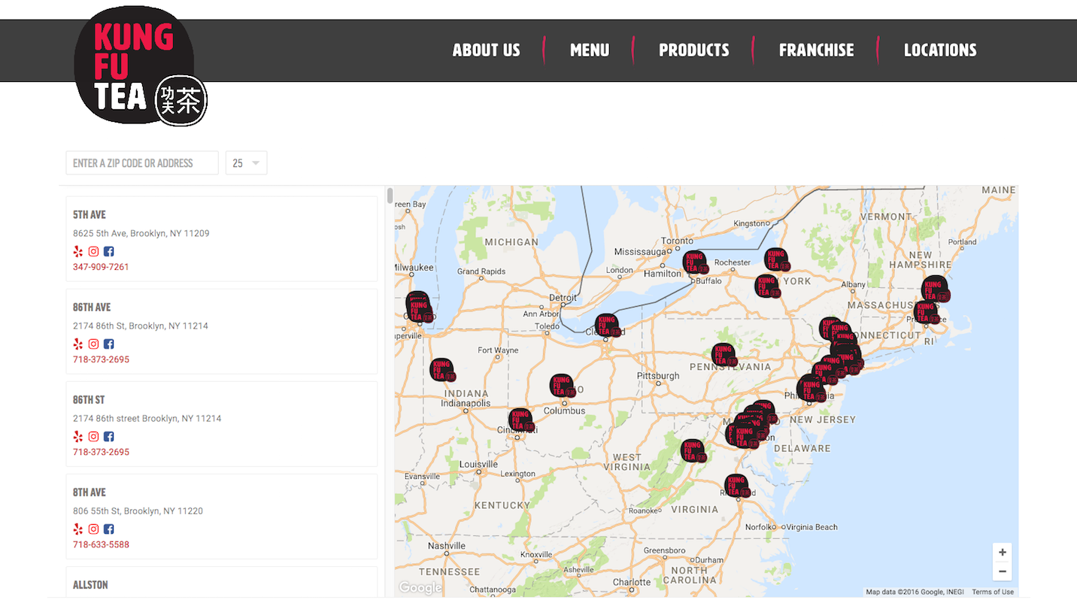Screen dimensions: 1077x606
Task: Select the map marker near Richmond, Virginia
Action: pos(737,486)
